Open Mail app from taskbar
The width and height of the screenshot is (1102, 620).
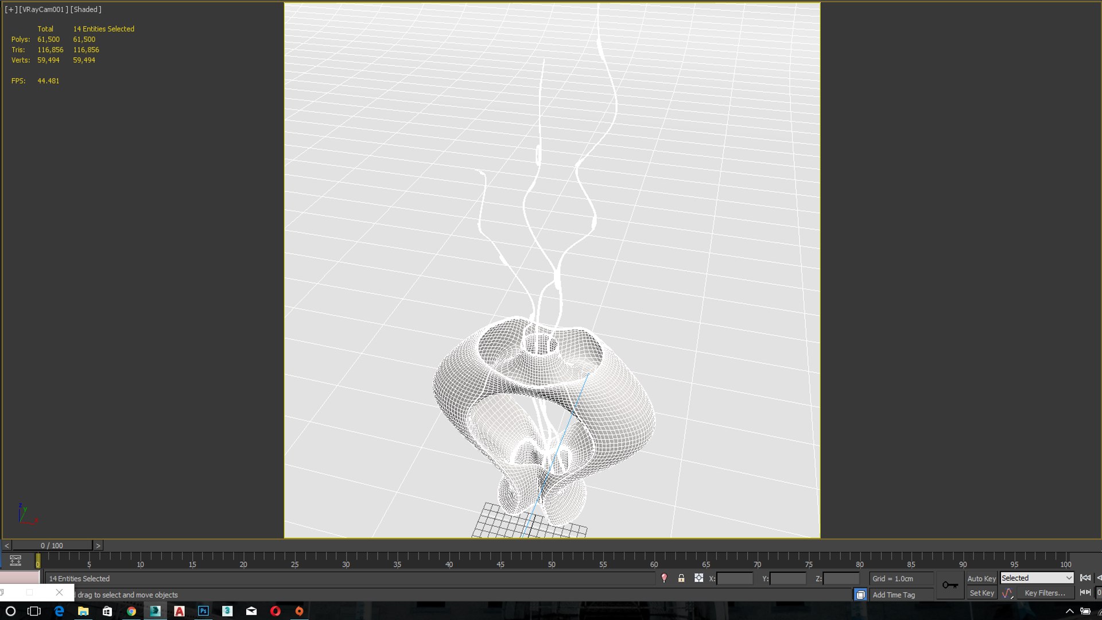click(251, 611)
